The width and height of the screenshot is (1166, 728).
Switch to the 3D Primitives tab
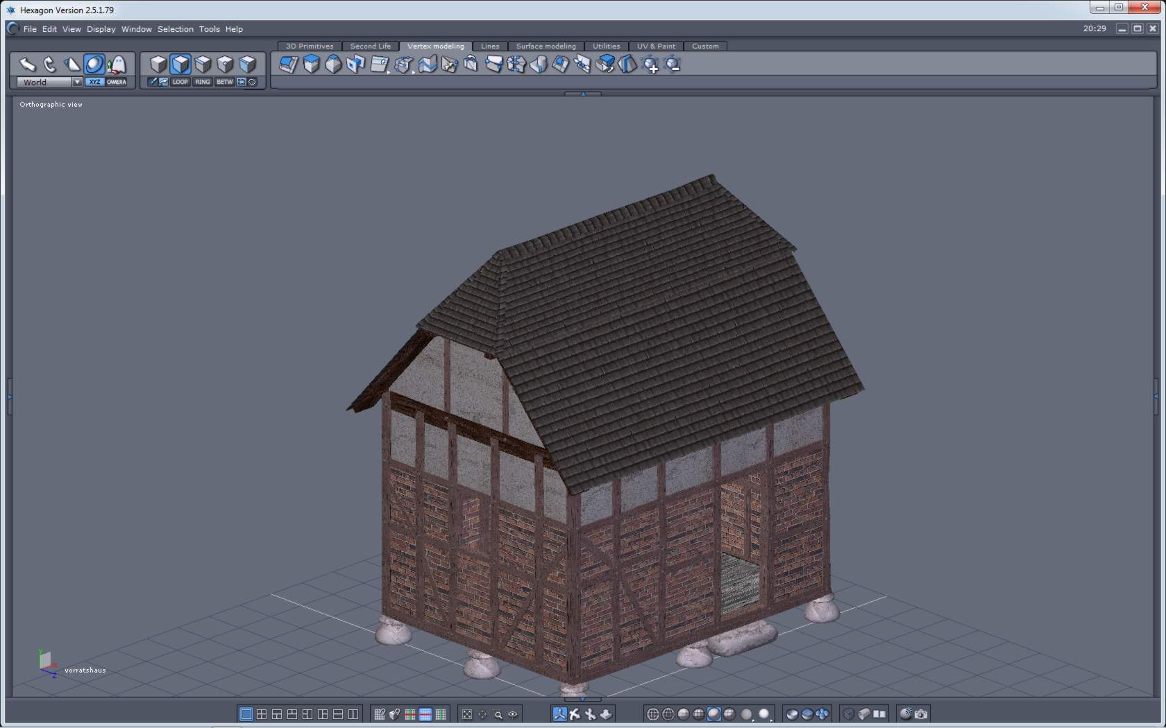click(310, 46)
